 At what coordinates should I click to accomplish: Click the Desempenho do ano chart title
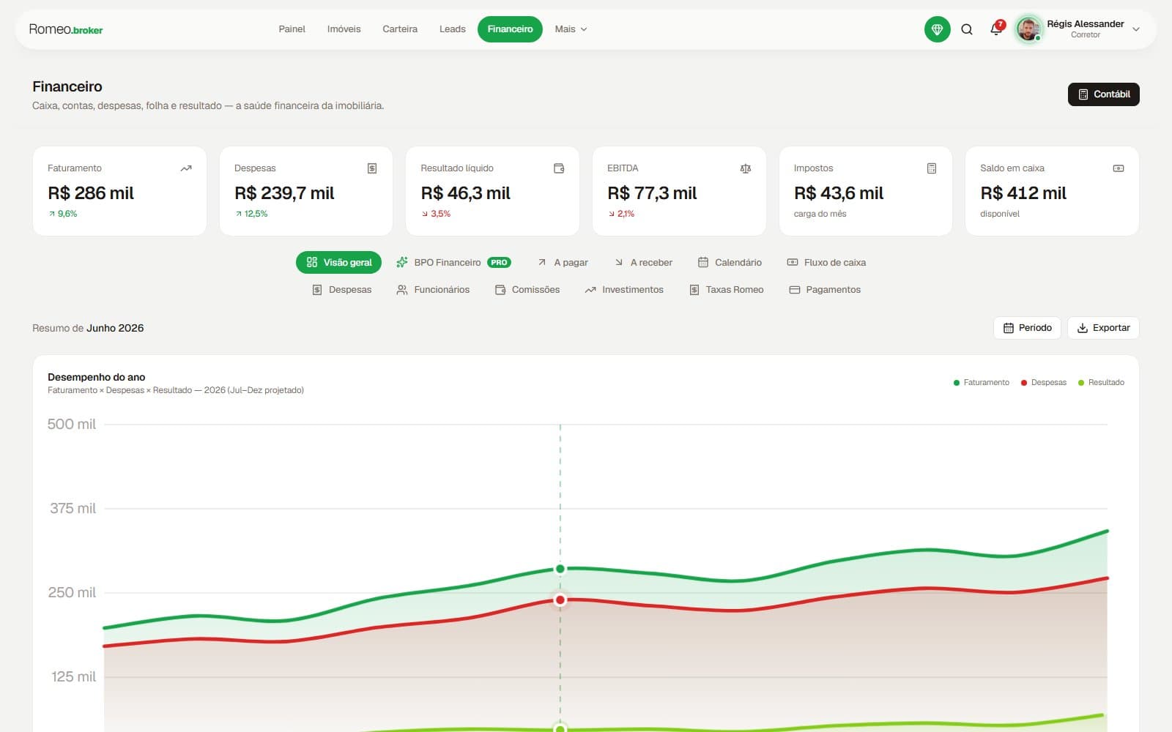[x=97, y=378]
